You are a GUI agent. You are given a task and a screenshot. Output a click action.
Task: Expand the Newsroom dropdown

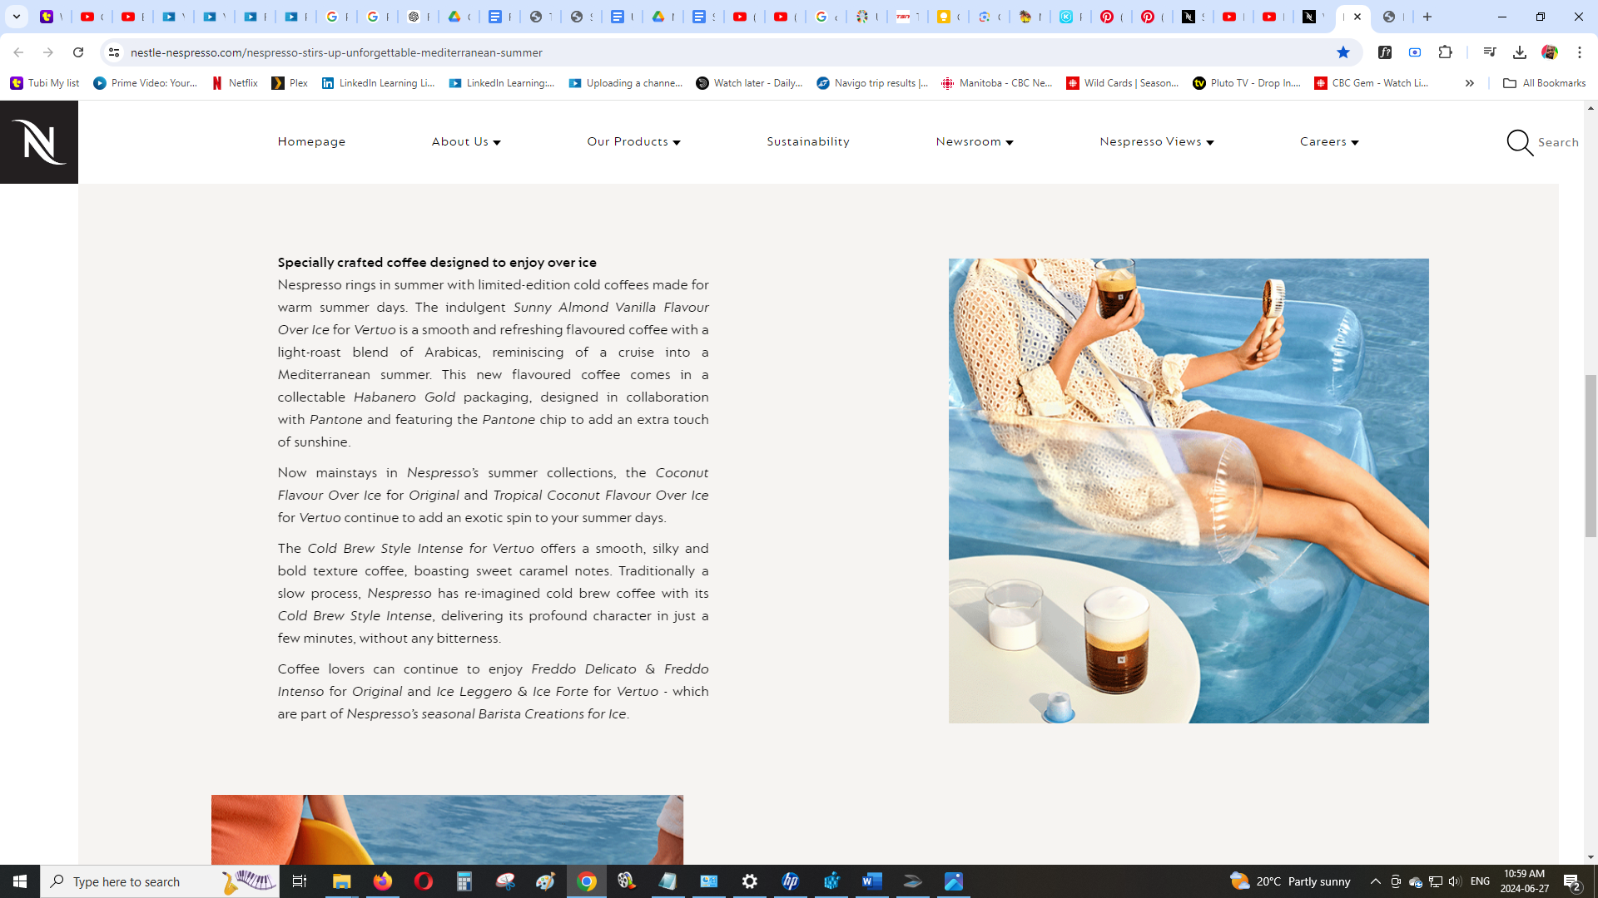pyautogui.click(x=974, y=142)
